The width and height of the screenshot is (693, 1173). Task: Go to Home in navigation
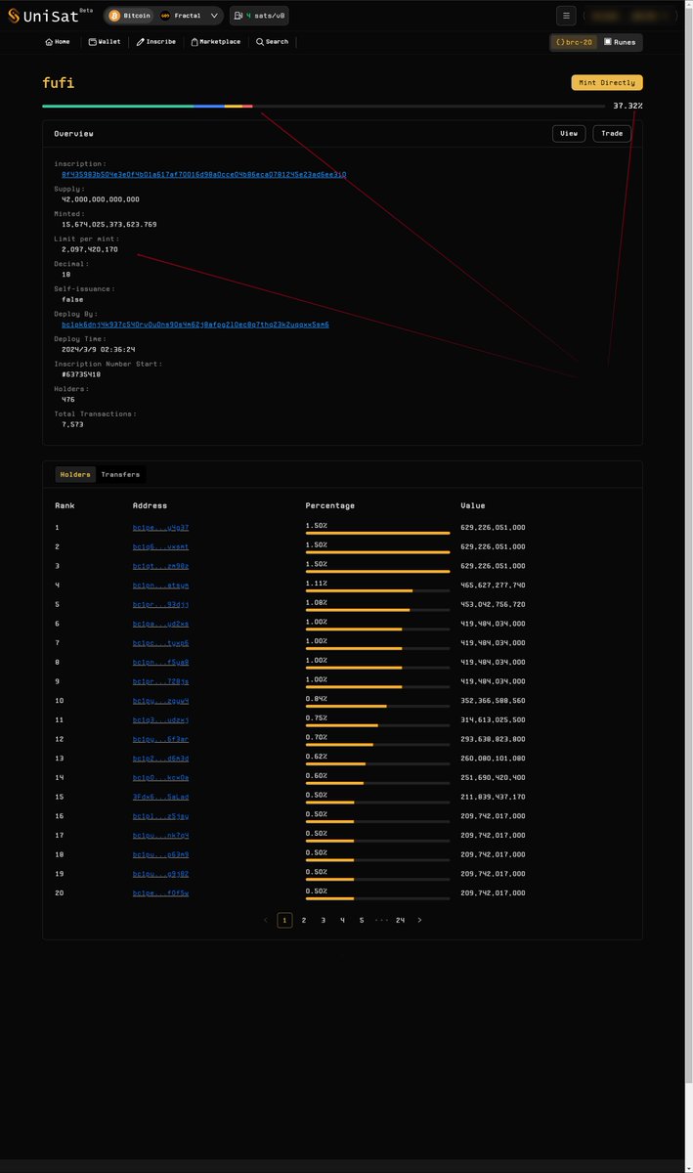point(58,42)
